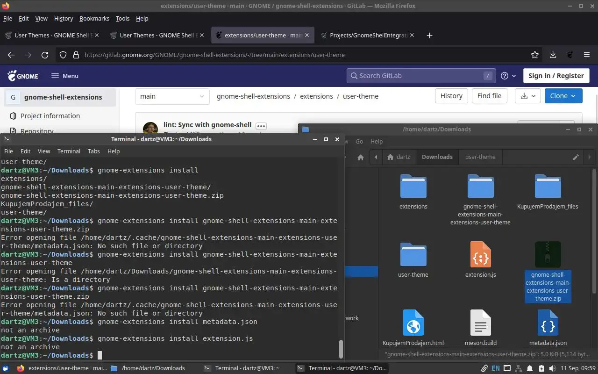Image resolution: width=598 pixels, height=374 pixels.
Task: Open Project information in sidebar
Action: 50,116
